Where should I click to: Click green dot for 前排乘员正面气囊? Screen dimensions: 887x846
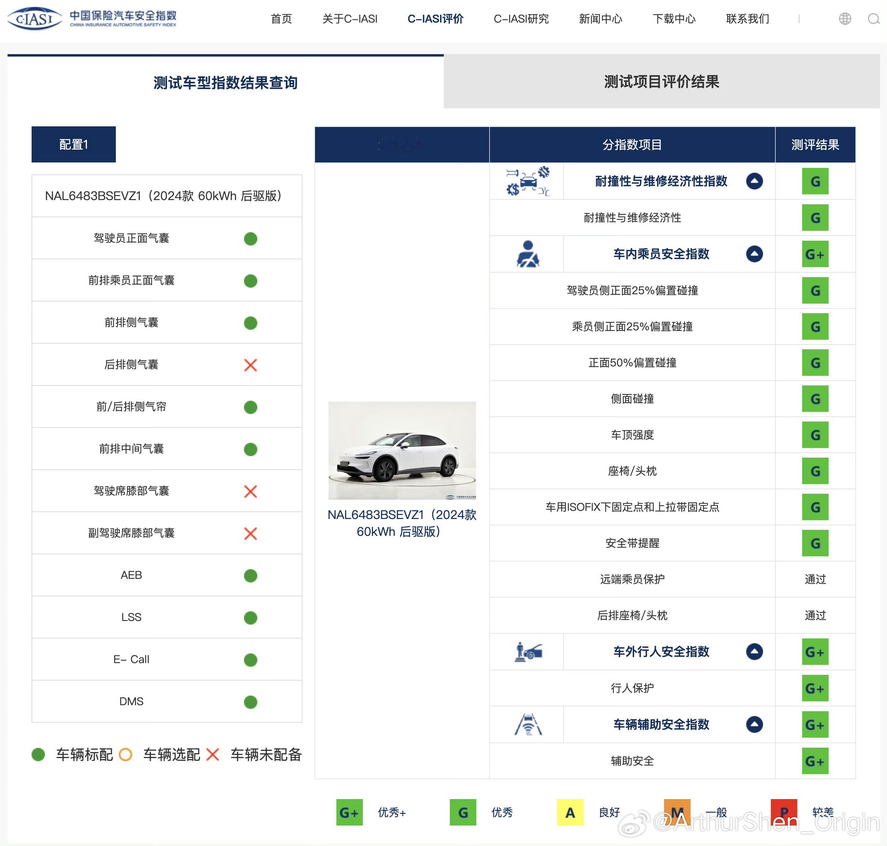(x=250, y=281)
